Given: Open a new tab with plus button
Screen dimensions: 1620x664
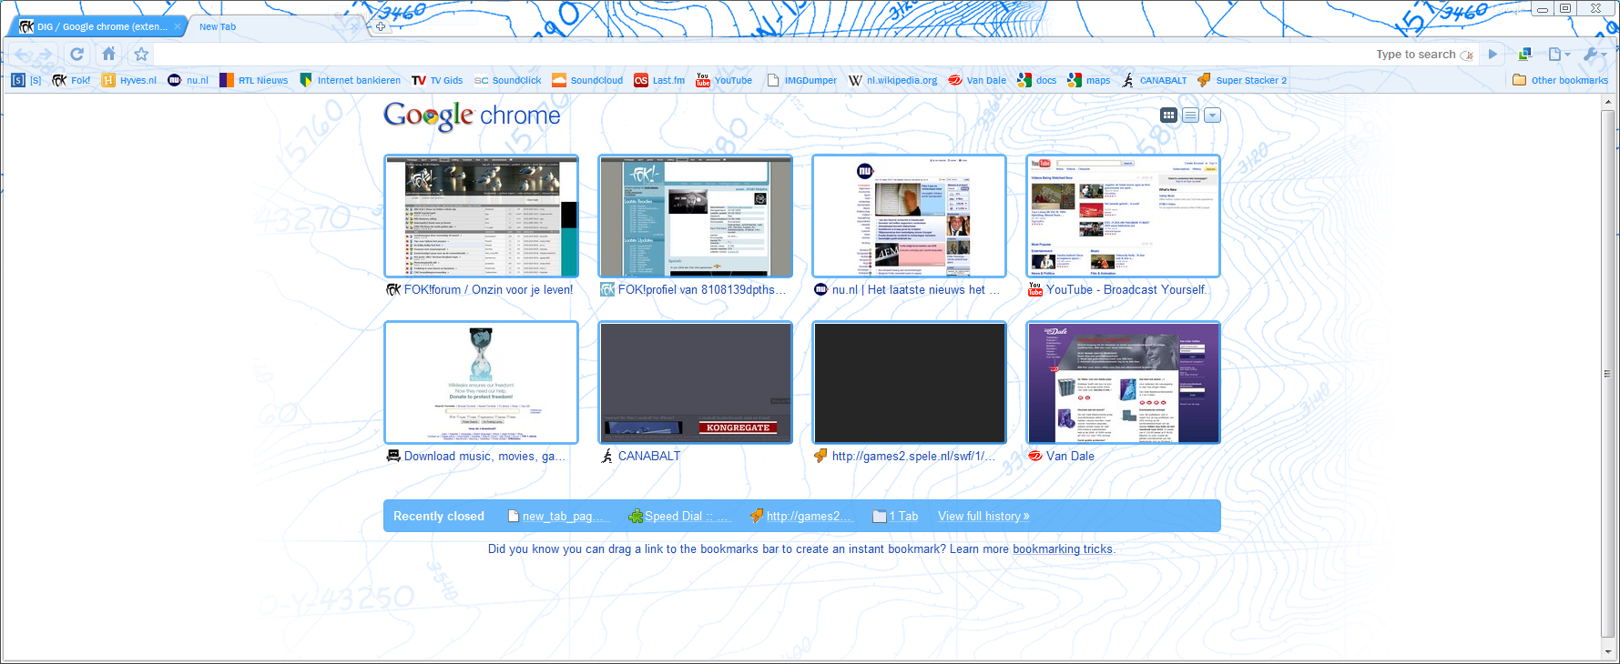Looking at the screenshot, I should pos(381,26).
